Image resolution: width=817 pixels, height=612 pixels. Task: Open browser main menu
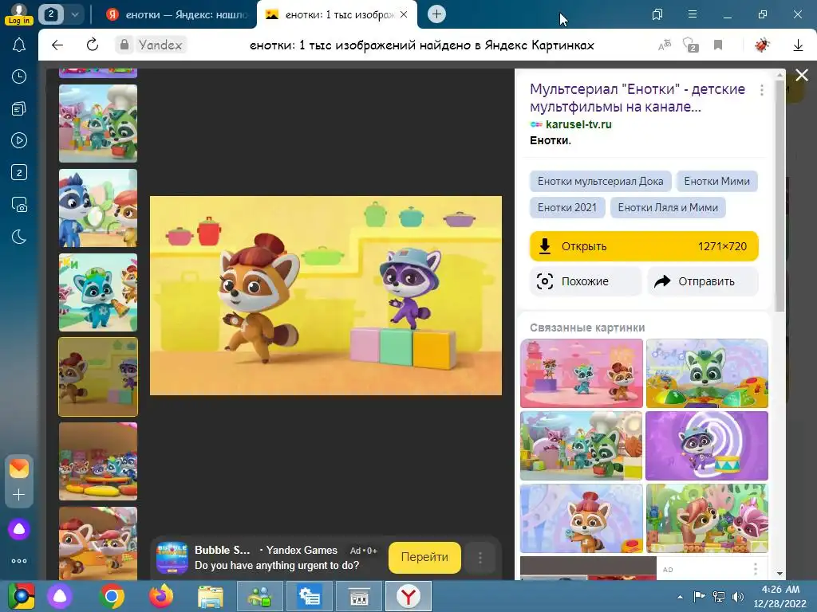(x=693, y=14)
